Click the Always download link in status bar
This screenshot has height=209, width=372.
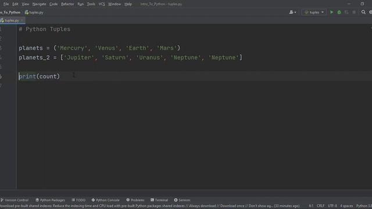202,206
